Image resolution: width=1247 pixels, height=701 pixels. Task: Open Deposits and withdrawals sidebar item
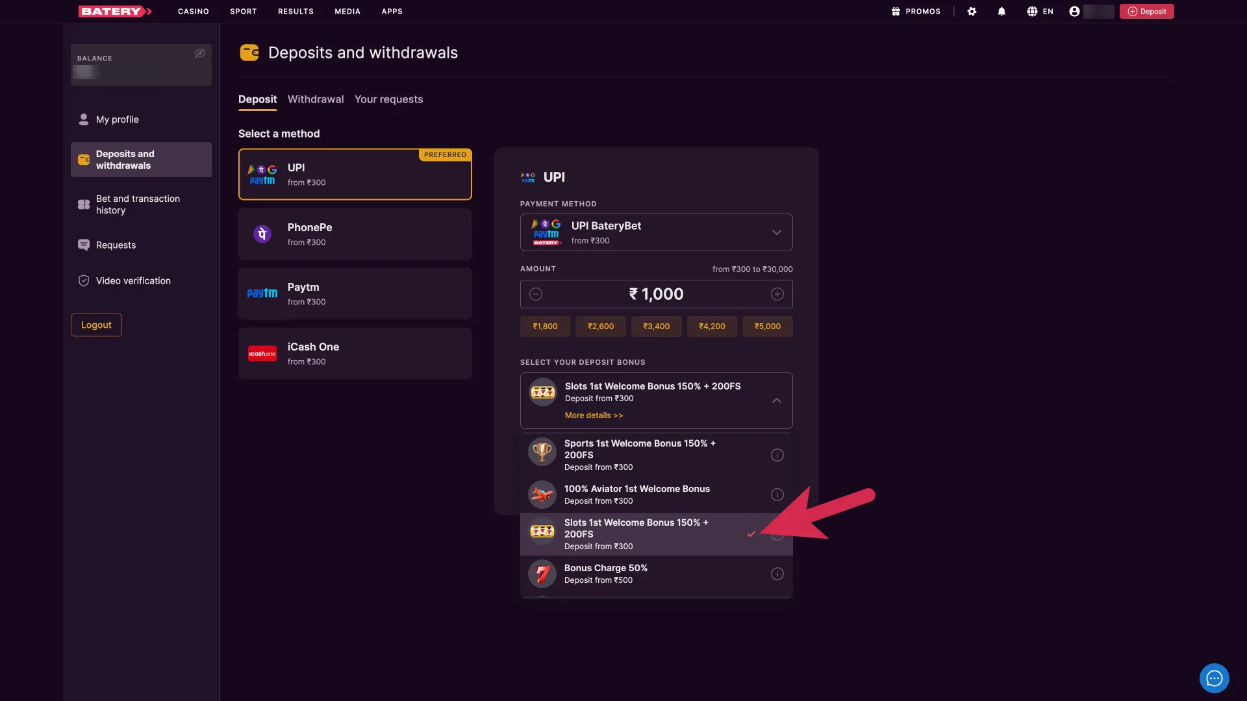(x=141, y=160)
